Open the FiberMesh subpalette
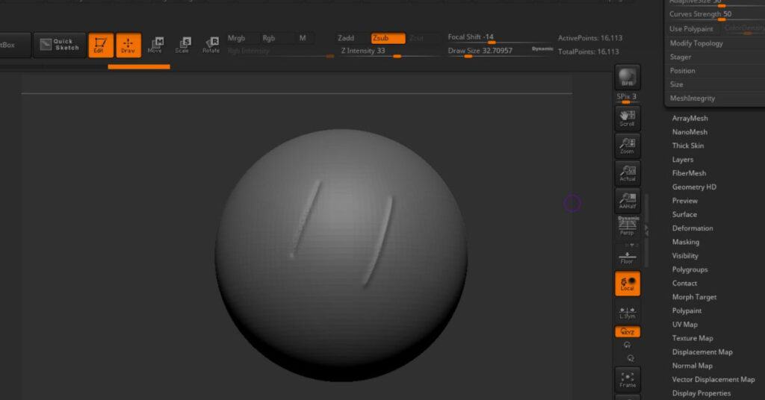The height and width of the screenshot is (400, 765). [x=689, y=173]
